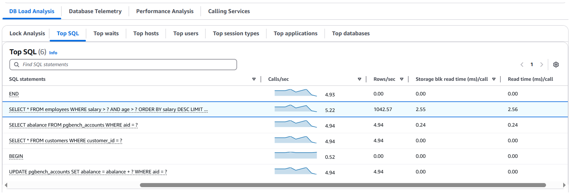Sort by SQL statements column arrow
Viewport: 571px width, 194px height.
[254, 79]
